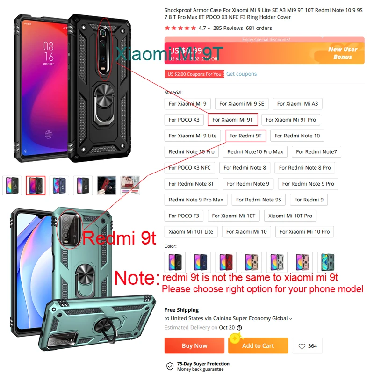Viewport: 374px width, 374px height.
Task: Pick the green case color option
Action: point(328,262)
